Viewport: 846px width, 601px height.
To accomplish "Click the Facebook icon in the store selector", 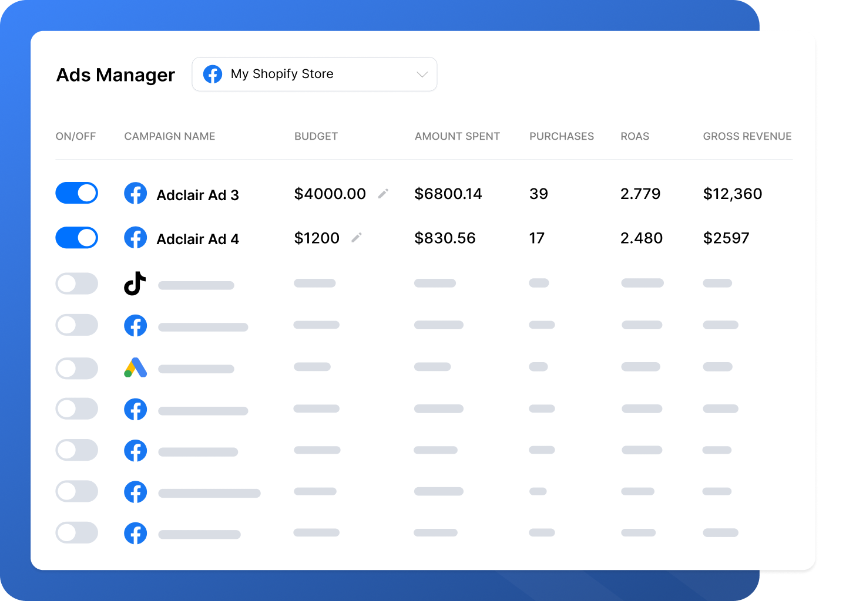I will 213,74.
